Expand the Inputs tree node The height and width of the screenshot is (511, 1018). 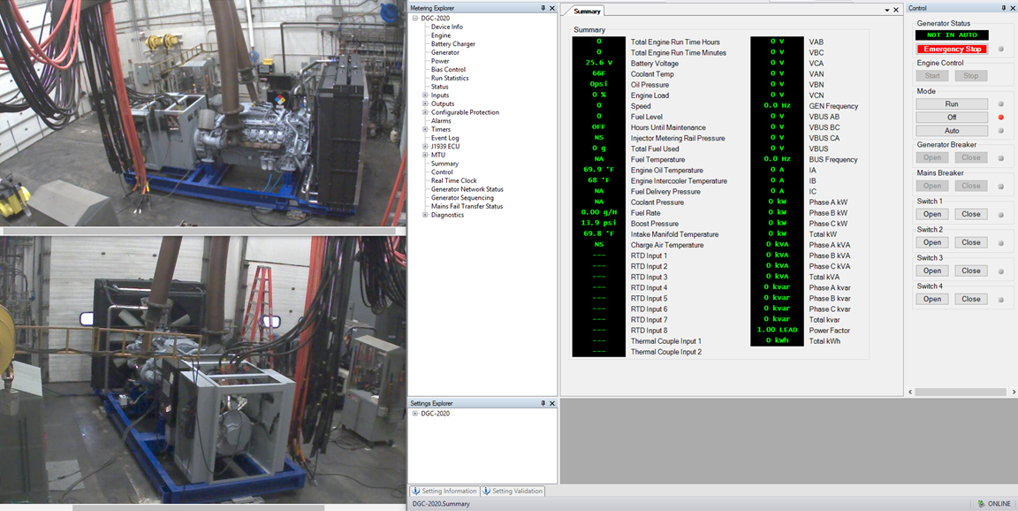pos(425,95)
